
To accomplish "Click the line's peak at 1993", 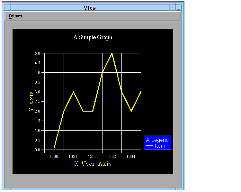I will tap(112, 53).
